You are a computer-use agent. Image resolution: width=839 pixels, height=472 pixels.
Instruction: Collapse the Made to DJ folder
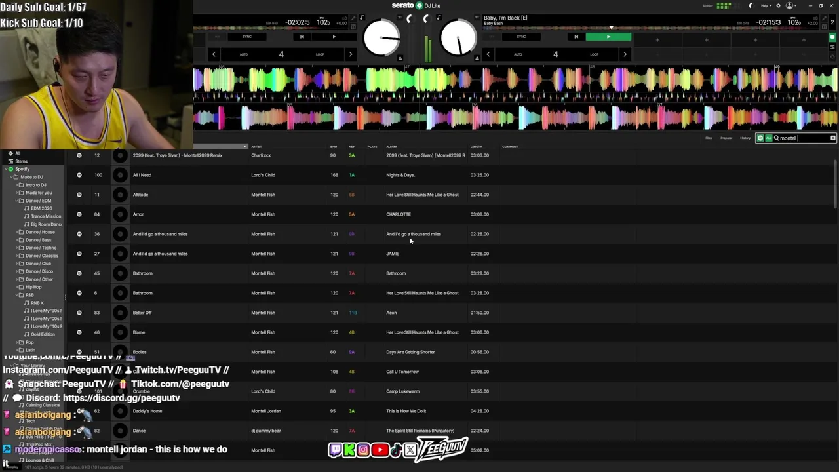pyautogui.click(x=10, y=177)
